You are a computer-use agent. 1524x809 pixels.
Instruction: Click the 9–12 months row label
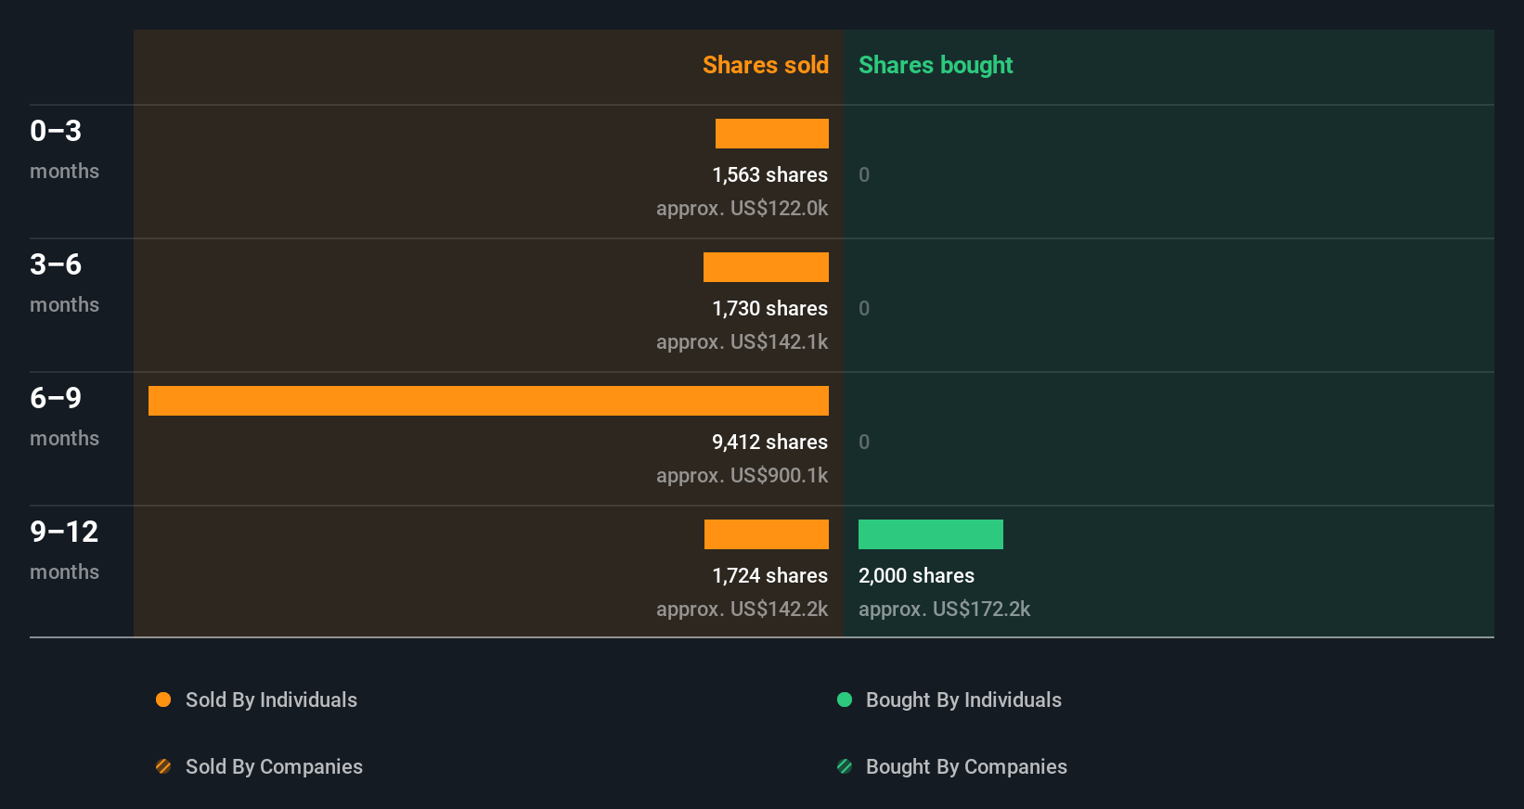coord(64,550)
